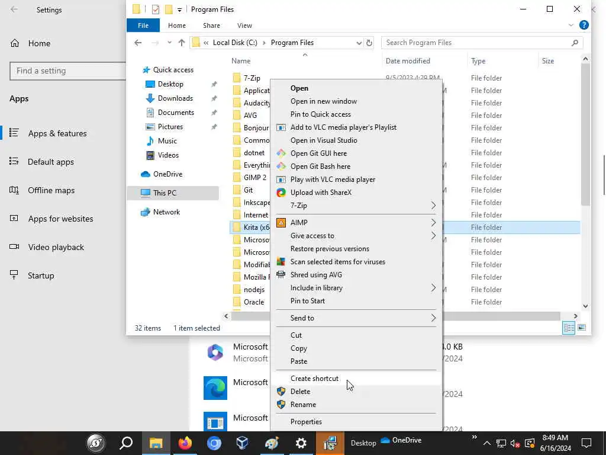Open the VirtualBox cube icon on taskbar
The image size is (606, 455).
(x=242, y=443)
